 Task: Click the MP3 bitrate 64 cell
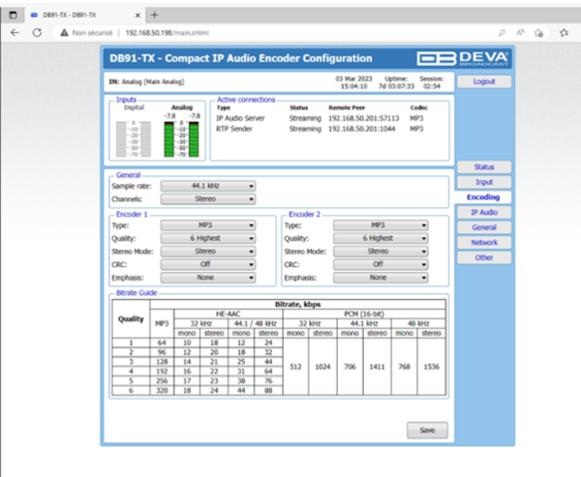click(162, 343)
